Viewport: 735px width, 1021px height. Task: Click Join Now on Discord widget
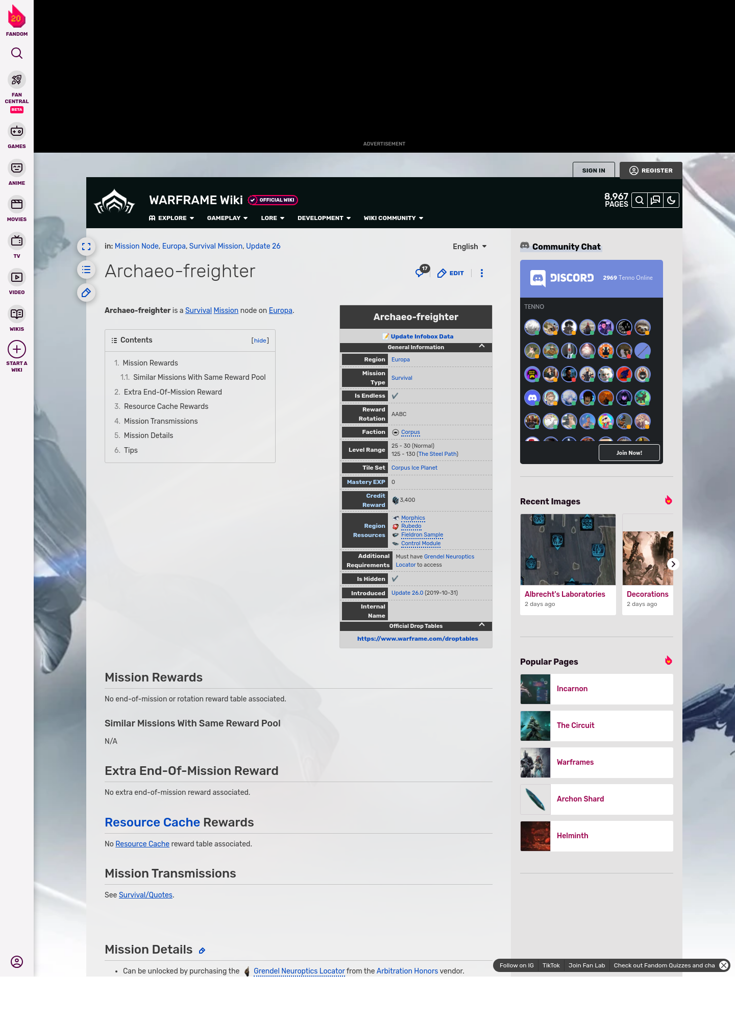[629, 453]
